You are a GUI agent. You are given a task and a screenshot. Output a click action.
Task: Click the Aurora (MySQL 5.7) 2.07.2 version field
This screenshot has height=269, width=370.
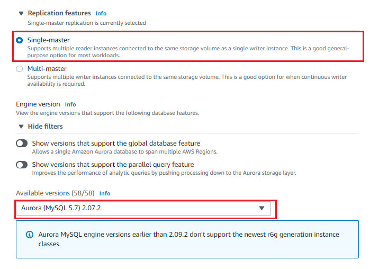coord(143,208)
